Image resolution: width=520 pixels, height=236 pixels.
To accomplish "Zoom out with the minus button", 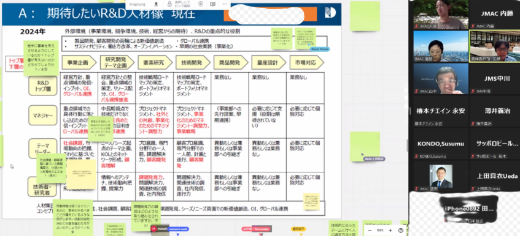I will [370, 230].
